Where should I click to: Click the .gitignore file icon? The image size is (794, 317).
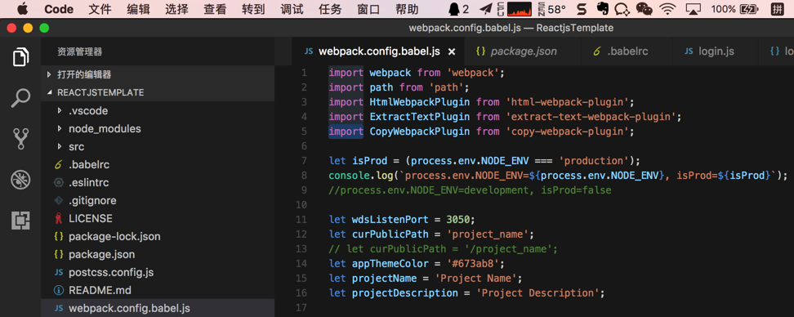[x=59, y=200]
